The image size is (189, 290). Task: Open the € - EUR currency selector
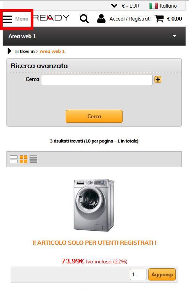pos(125,6)
